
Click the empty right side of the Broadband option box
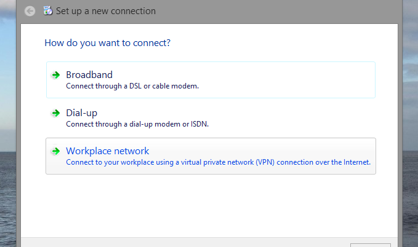tap(308, 80)
